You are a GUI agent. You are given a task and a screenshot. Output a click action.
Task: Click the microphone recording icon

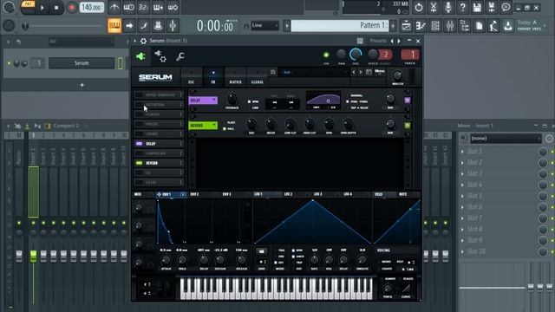(x=447, y=8)
